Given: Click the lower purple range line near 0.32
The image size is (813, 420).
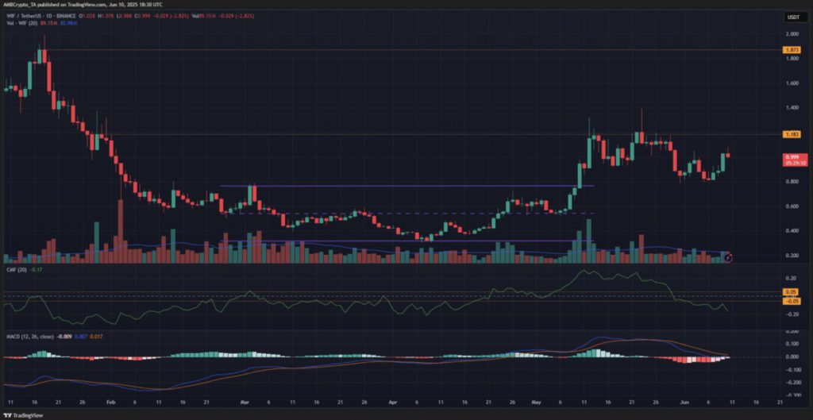Looking at the screenshot, I should tap(406, 241).
